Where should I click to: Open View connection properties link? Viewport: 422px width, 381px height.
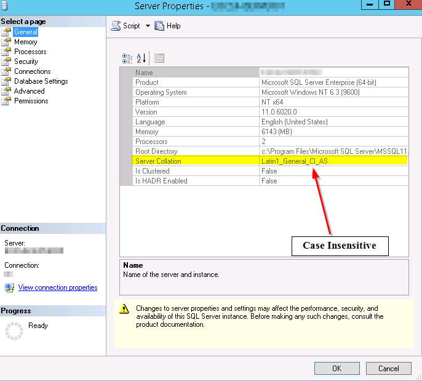58,287
